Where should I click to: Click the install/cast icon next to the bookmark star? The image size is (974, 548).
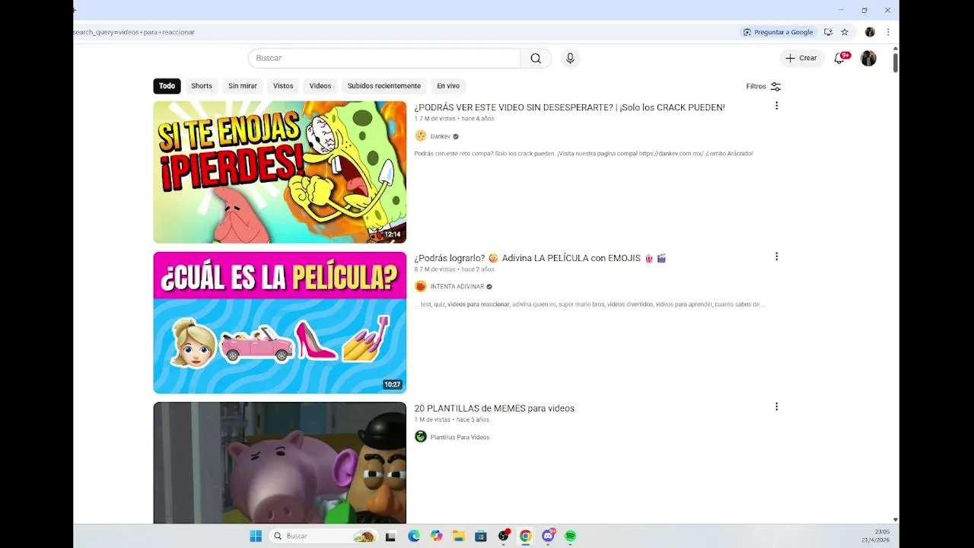(828, 32)
